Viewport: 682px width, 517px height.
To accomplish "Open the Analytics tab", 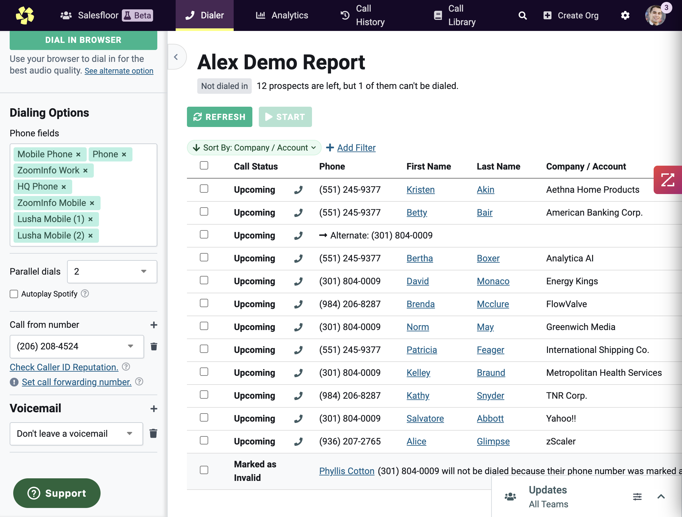I will (x=282, y=15).
